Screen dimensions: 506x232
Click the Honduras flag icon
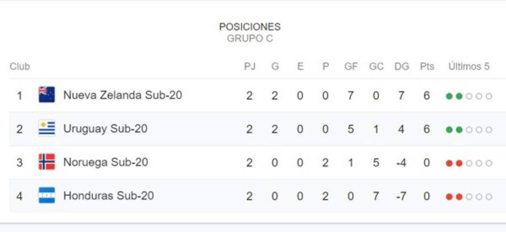point(46,195)
